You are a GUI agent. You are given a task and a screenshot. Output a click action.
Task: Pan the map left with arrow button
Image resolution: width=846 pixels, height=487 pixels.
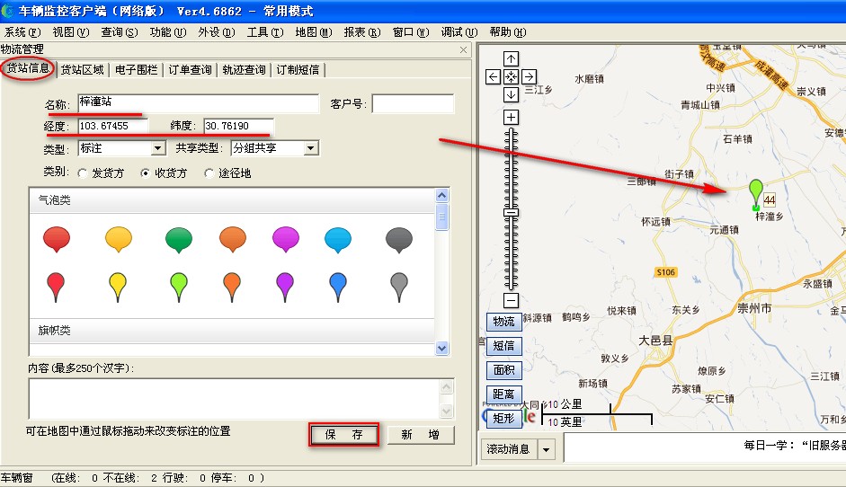pos(493,77)
